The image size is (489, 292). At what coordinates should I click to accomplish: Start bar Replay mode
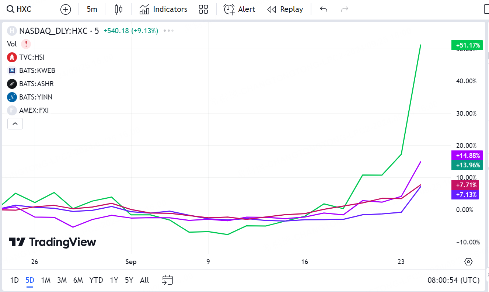[285, 10]
